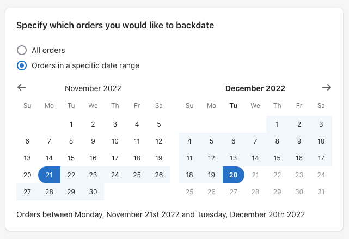Choose December 18 in the calendar
This screenshot has width=349, height=239.
pos(189,175)
